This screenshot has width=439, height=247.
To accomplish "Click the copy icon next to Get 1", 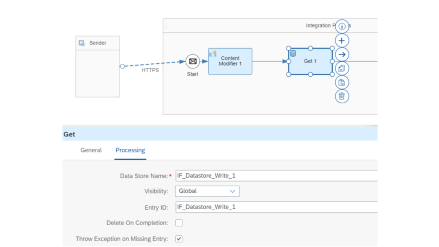I will pos(342,68).
